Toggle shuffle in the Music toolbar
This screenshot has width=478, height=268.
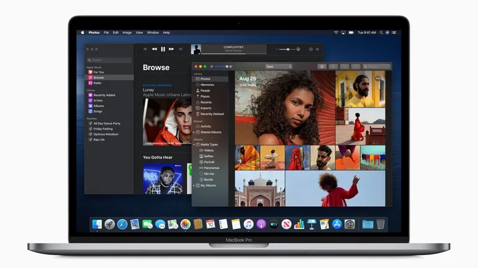[145, 49]
